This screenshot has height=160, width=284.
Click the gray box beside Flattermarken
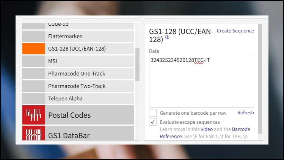pyautogui.click(x=33, y=36)
